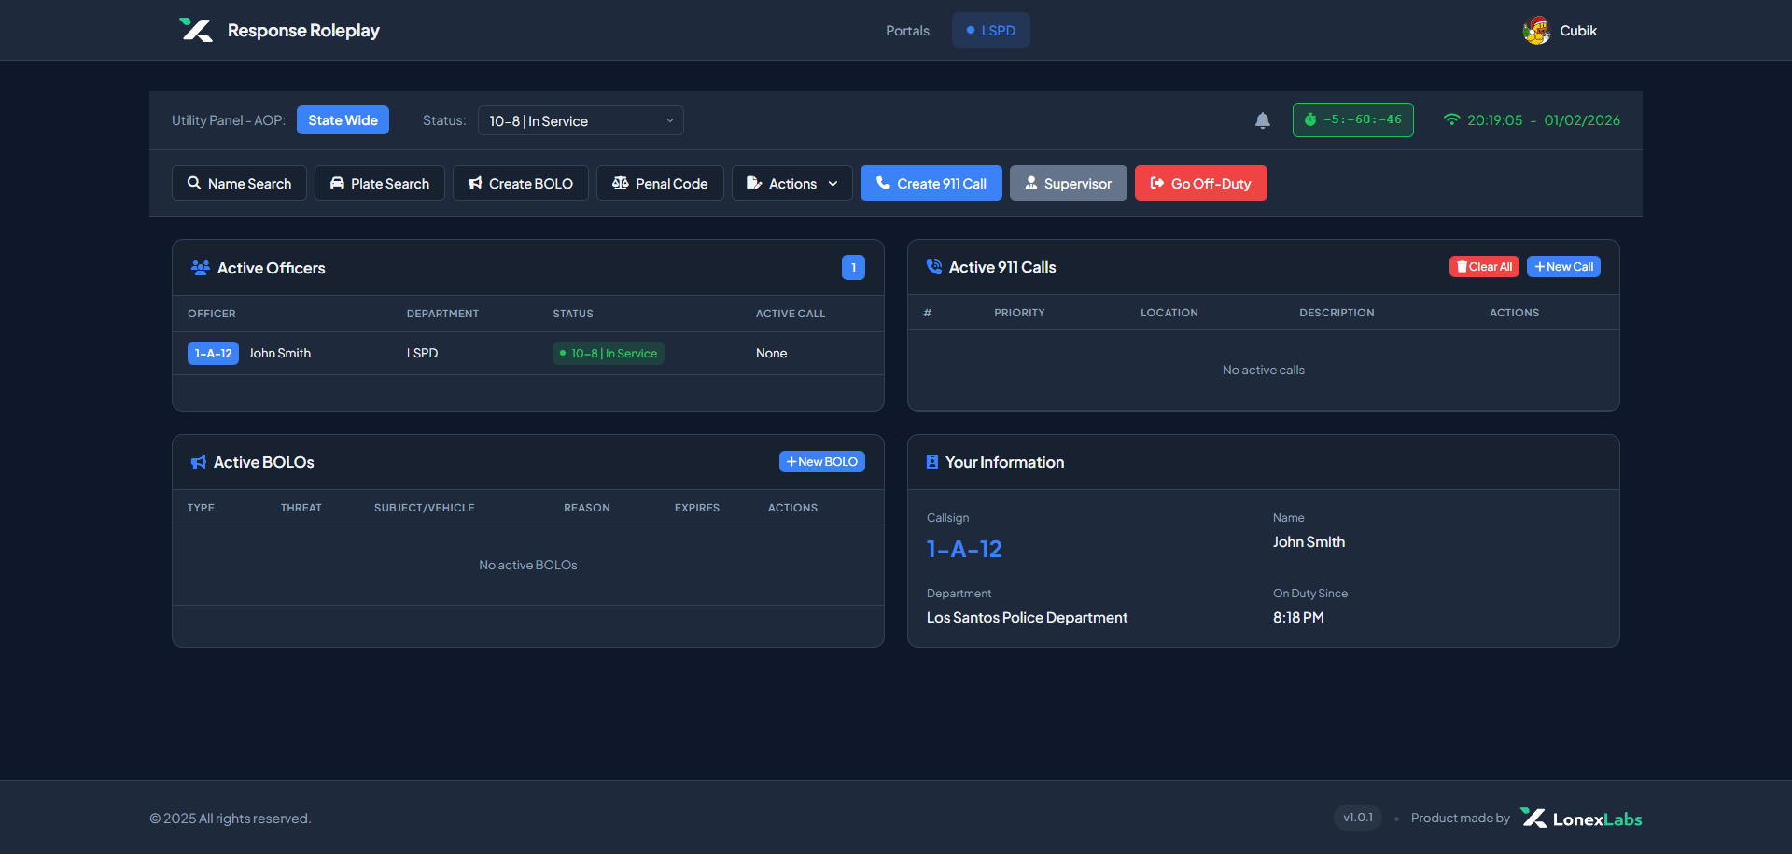Open Plate Search

[379, 183]
